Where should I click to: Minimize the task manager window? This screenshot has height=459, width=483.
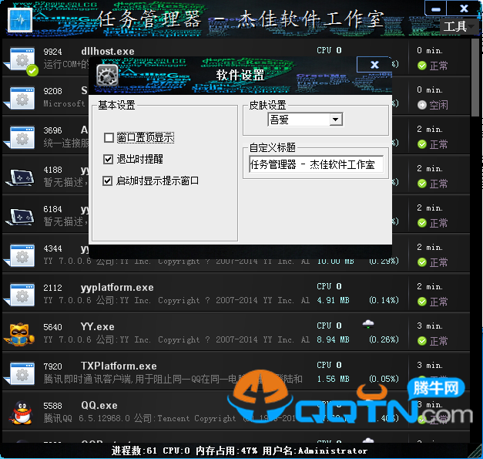(x=437, y=9)
